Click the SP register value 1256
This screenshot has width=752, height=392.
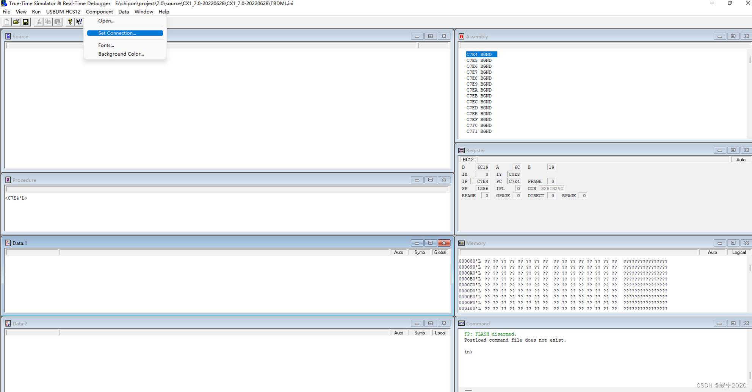tap(483, 189)
